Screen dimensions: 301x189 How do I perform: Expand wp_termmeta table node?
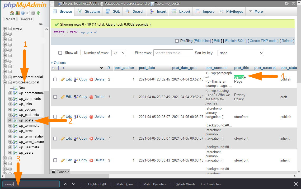point(10,126)
